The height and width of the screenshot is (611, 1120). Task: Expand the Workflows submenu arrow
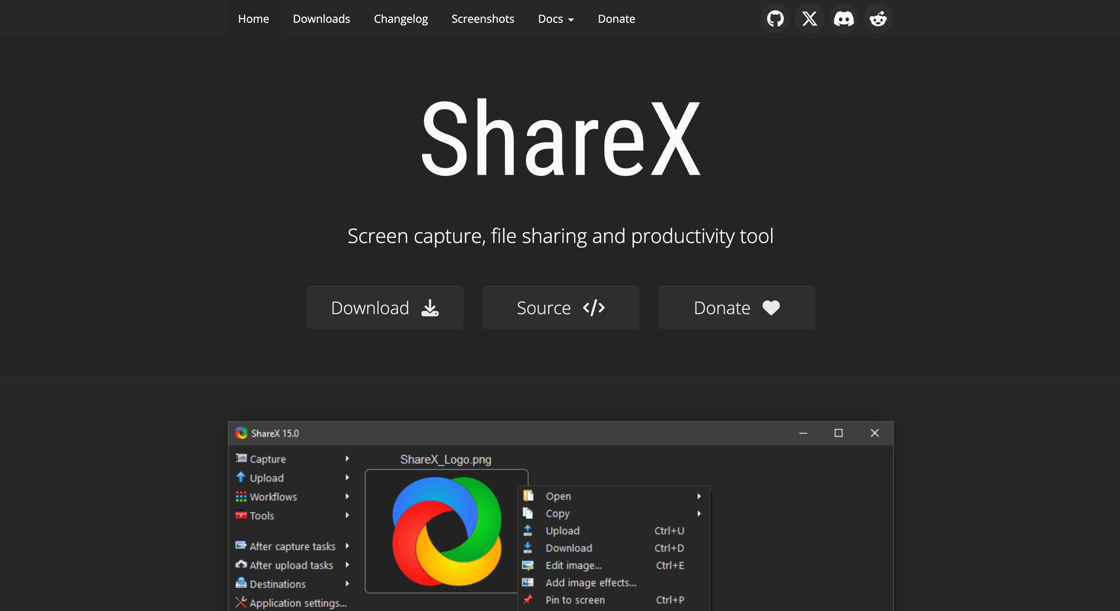tap(347, 496)
